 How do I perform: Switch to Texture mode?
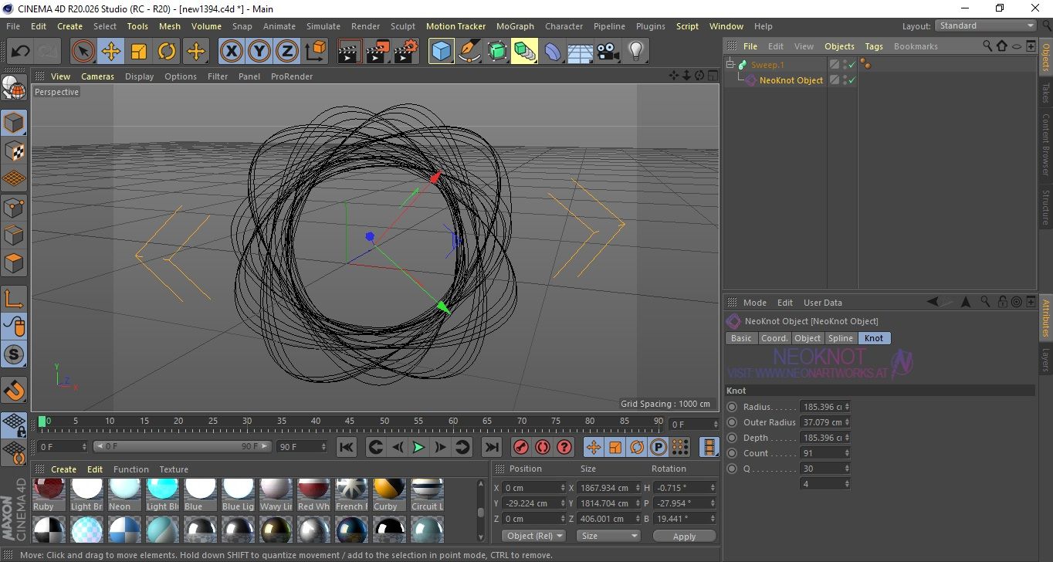(15, 151)
